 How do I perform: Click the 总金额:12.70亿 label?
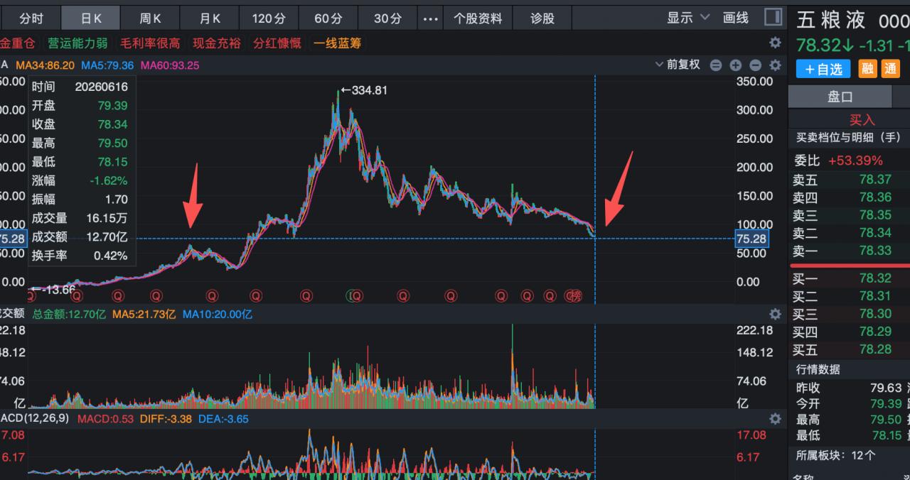click(x=70, y=314)
